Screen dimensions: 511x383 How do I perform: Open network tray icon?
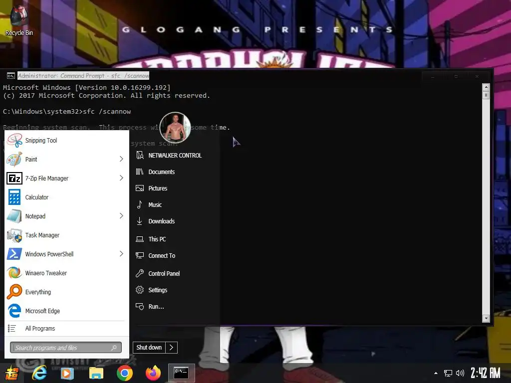(x=448, y=373)
